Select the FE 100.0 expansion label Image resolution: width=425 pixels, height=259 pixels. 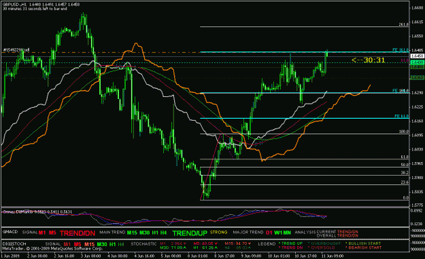coord(401,91)
